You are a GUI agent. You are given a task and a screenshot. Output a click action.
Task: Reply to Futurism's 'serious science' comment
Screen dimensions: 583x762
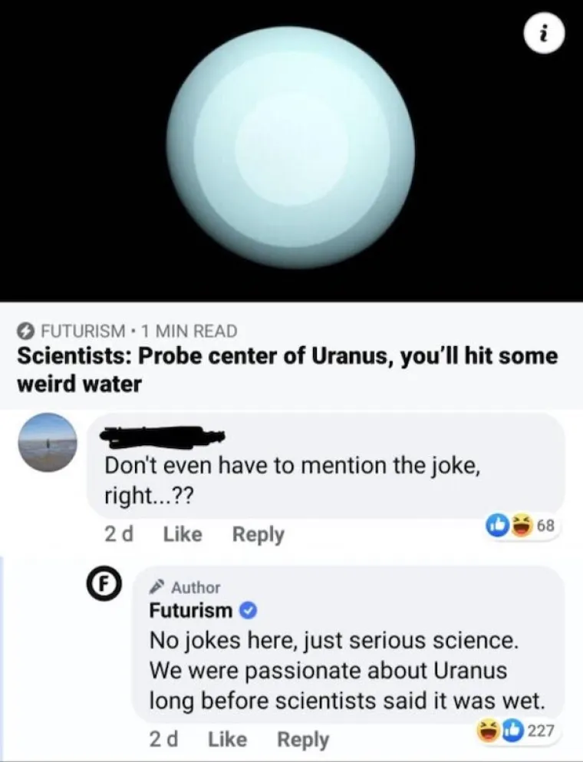pyautogui.click(x=302, y=739)
